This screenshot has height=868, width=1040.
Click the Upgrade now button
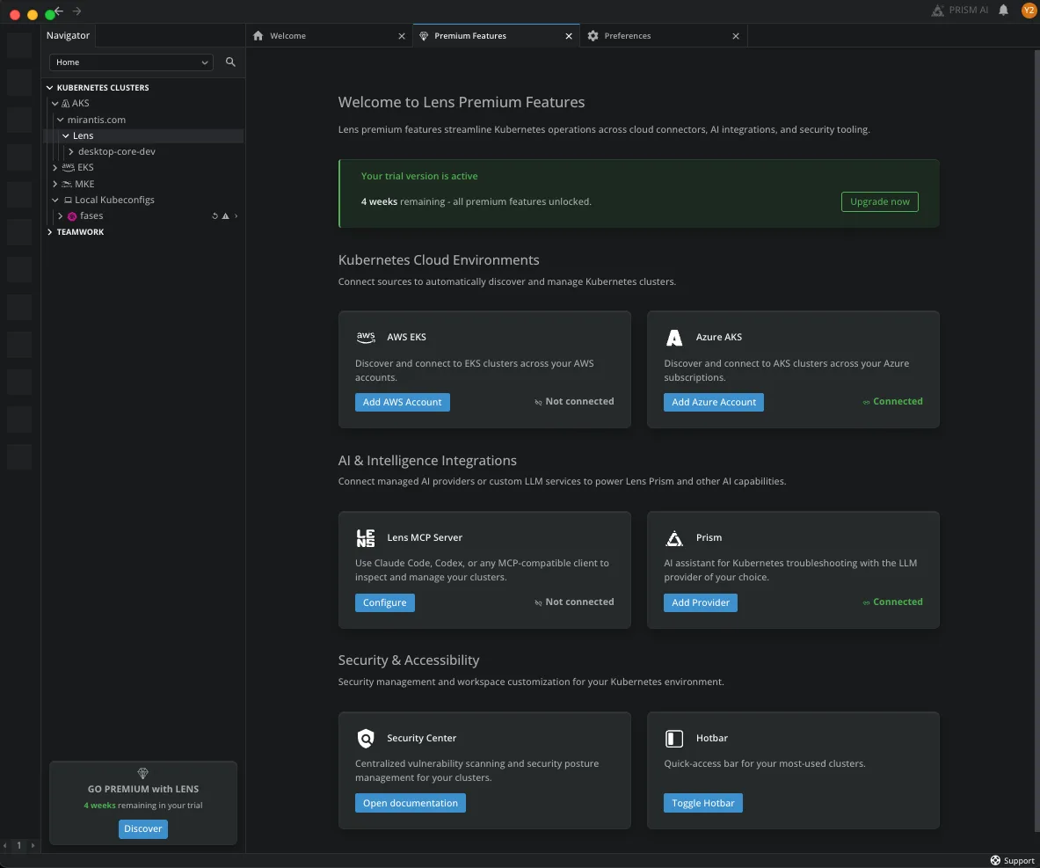click(x=879, y=201)
